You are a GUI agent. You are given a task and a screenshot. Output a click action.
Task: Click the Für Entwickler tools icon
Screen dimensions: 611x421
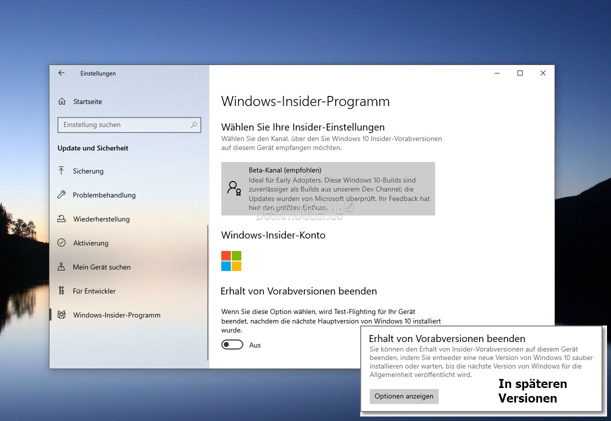coord(61,291)
